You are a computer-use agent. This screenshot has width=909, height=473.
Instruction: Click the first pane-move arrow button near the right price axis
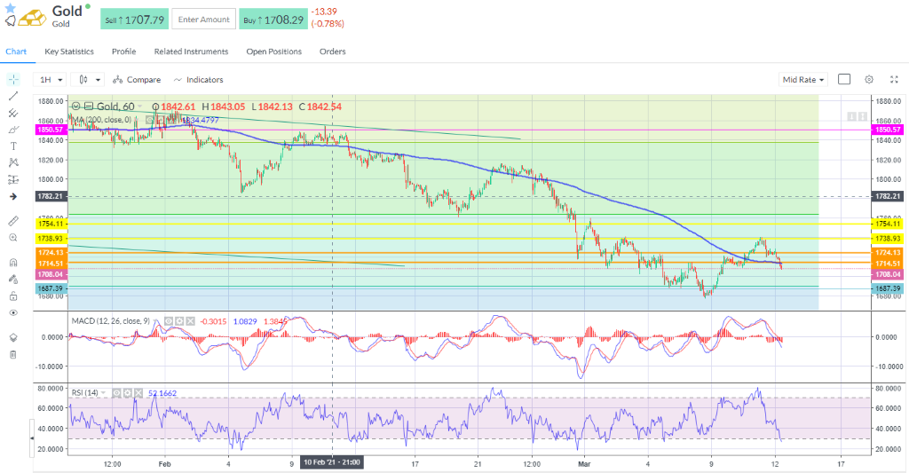851,117
